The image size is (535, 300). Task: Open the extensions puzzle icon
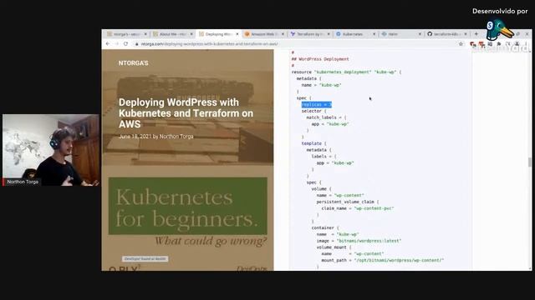point(499,44)
